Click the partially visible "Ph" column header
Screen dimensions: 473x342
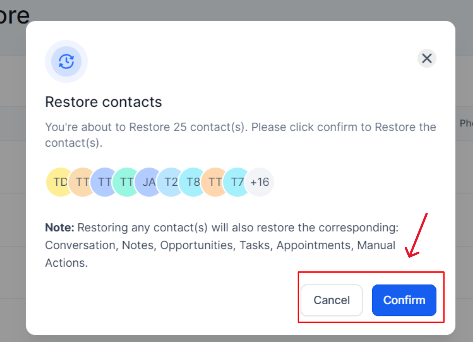(466, 123)
